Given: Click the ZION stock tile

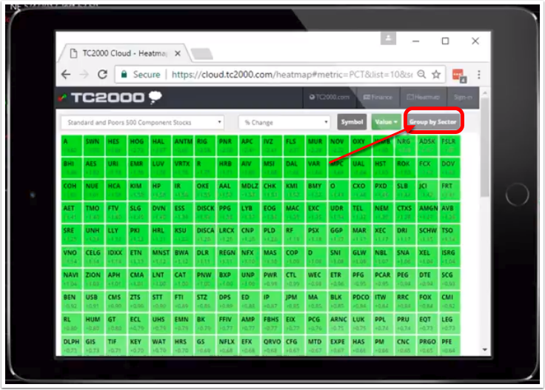Looking at the screenshot, I should [x=93, y=279].
